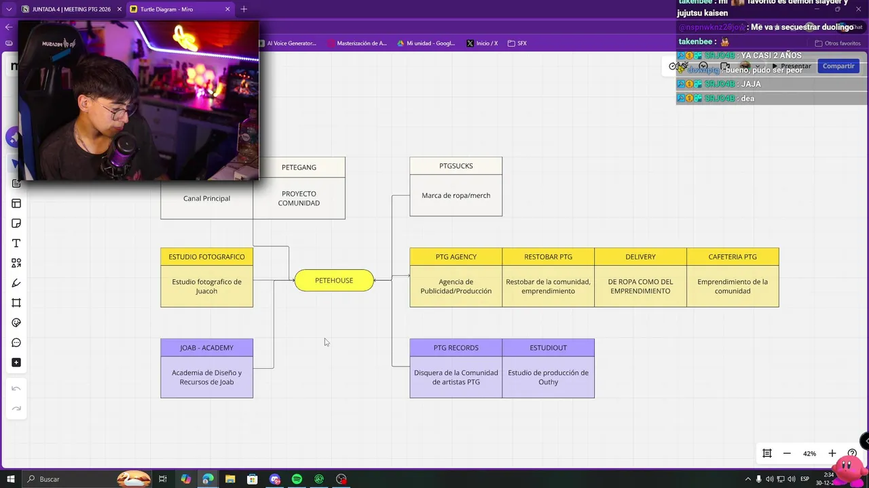This screenshot has width=869, height=488.
Task: Click the Undo arrow
Action: click(16, 388)
